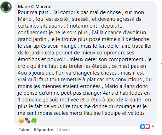The width and height of the screenshot is (162, 135).
Task: Click the word confinement in the comment
Action: click(x=33, y=33)
